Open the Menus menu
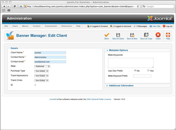The image size is (176, 130). pyautogui.click(x=25, y=26)
